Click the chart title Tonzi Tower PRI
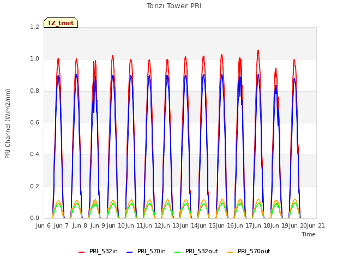The width and height of the screenshot is (349, 262). pyautogui.click(x=174, y=6)
